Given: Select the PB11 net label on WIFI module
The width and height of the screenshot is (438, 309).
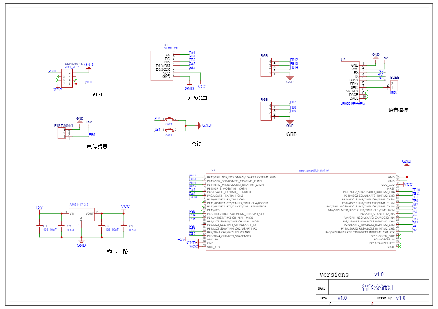Looking at the screenshot, I should tap(89, 82).
